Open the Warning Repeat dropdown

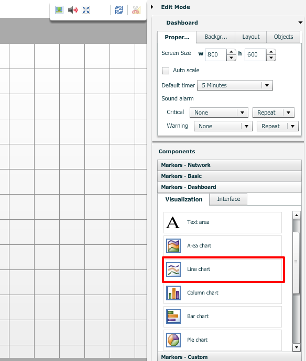278,126
